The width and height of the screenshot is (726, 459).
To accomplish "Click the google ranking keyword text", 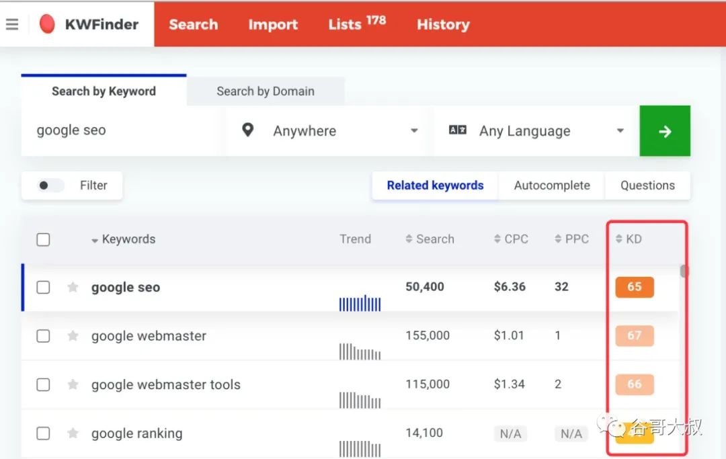I will 136,433.
